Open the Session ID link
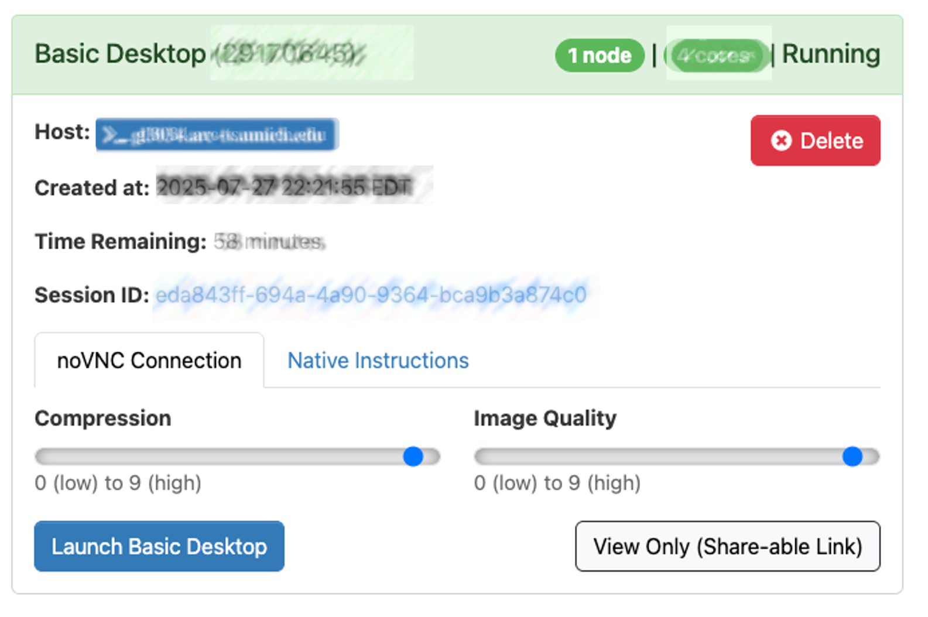Screen dimensions: 928x617 tap(371, 295)
